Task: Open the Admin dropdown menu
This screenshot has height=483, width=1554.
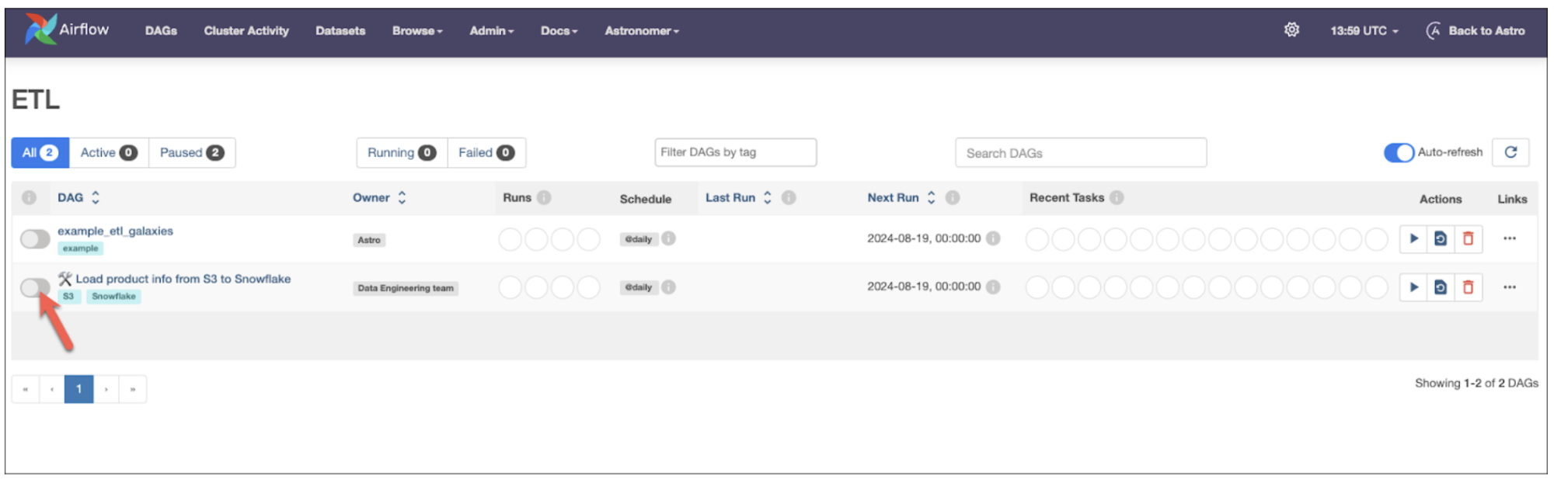Action: (491, 31)
